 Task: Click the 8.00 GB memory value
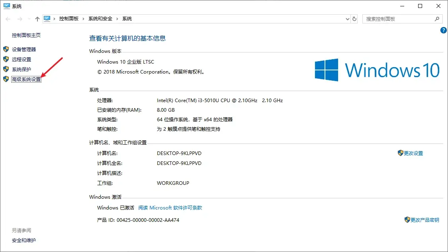(x=166, y=110)
